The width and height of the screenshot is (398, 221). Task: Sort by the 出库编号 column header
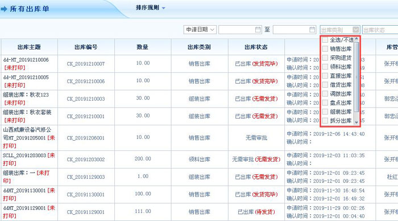(x=86, y=47)
